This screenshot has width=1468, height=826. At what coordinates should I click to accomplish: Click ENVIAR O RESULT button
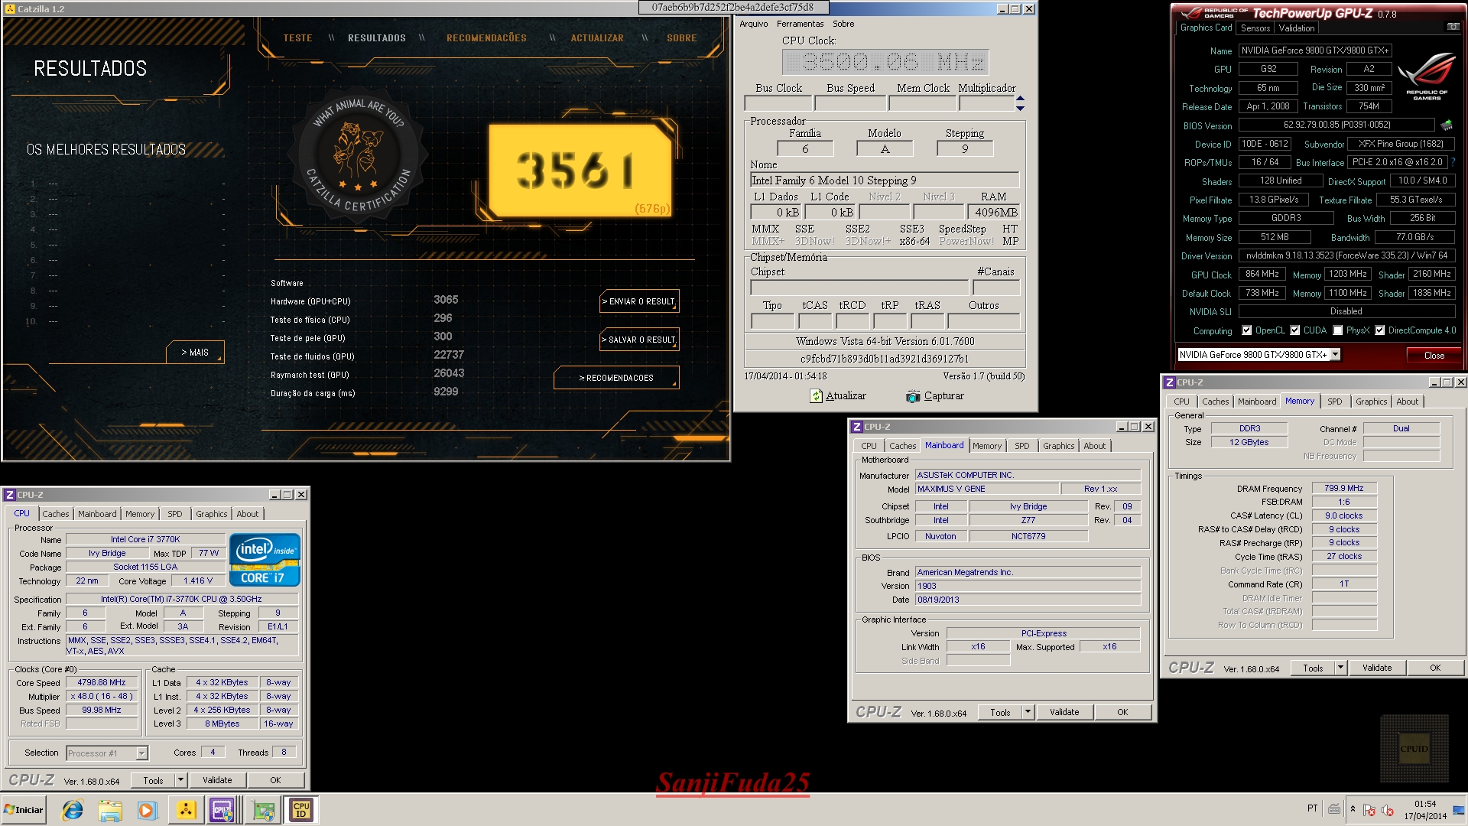(639, 301)
